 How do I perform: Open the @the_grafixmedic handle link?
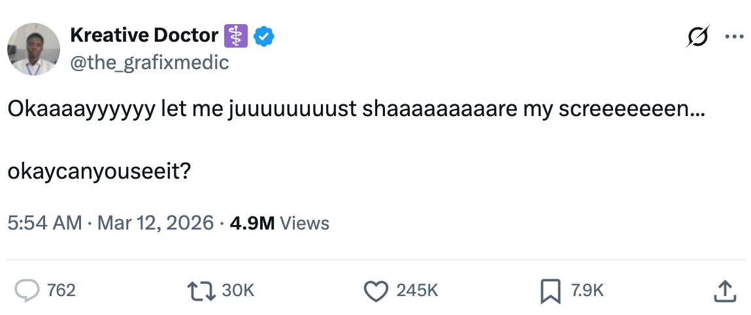(x=149, y=63)
